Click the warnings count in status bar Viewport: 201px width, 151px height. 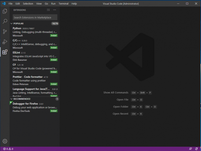point(11,149)
